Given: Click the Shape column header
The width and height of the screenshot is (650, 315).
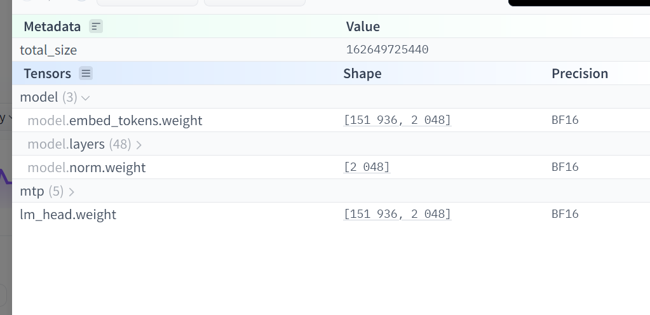Looking at the screenshot, I should point(362,74).
